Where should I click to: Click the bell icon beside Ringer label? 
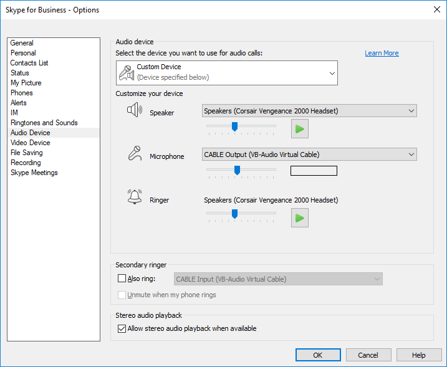pos(135,197)
